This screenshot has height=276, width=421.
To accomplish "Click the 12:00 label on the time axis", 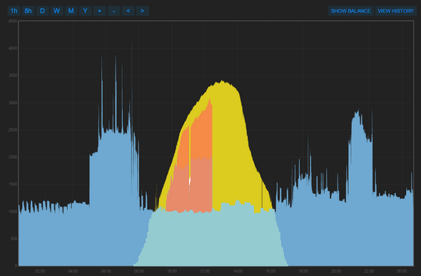I will tap(205, 271).
